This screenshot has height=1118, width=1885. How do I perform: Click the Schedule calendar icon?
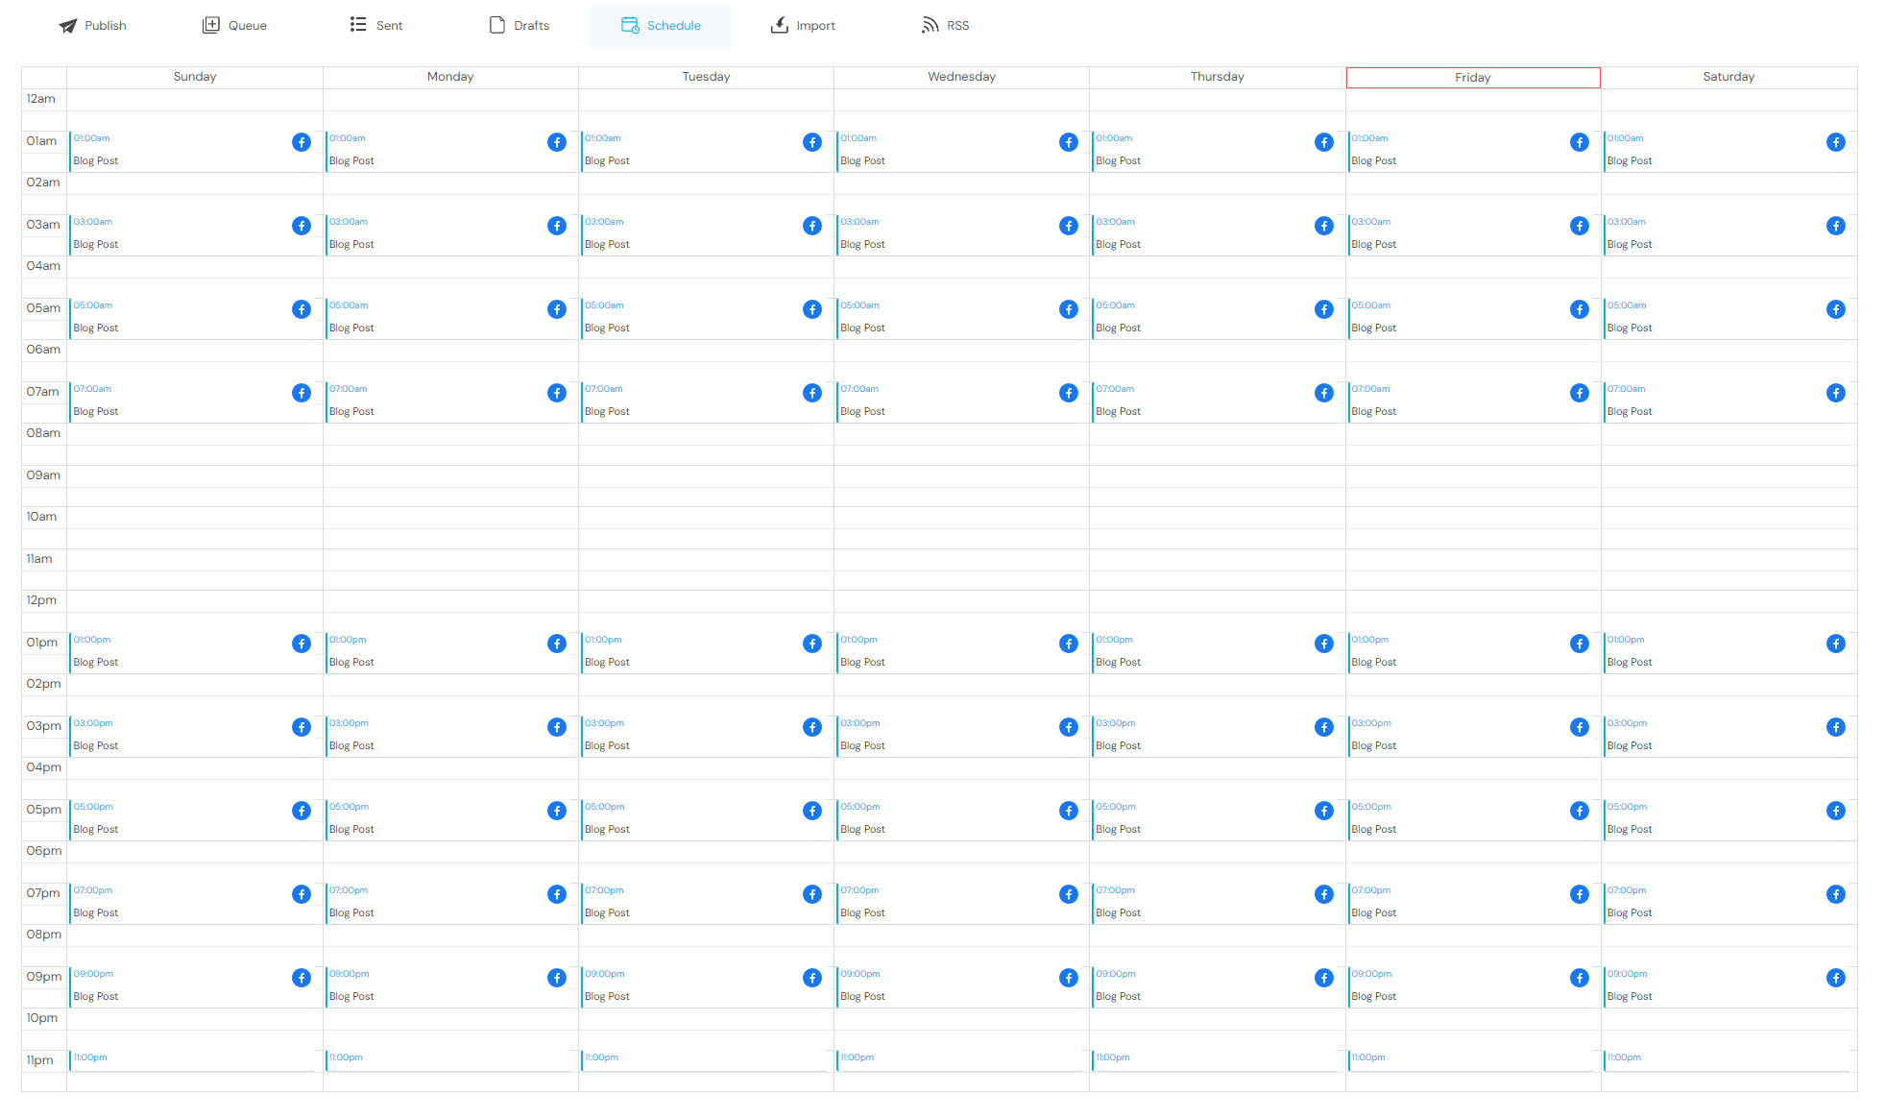[630, 25]
